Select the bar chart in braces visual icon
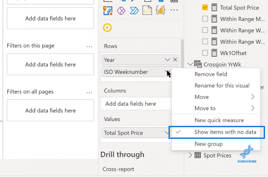 point(160,10)
